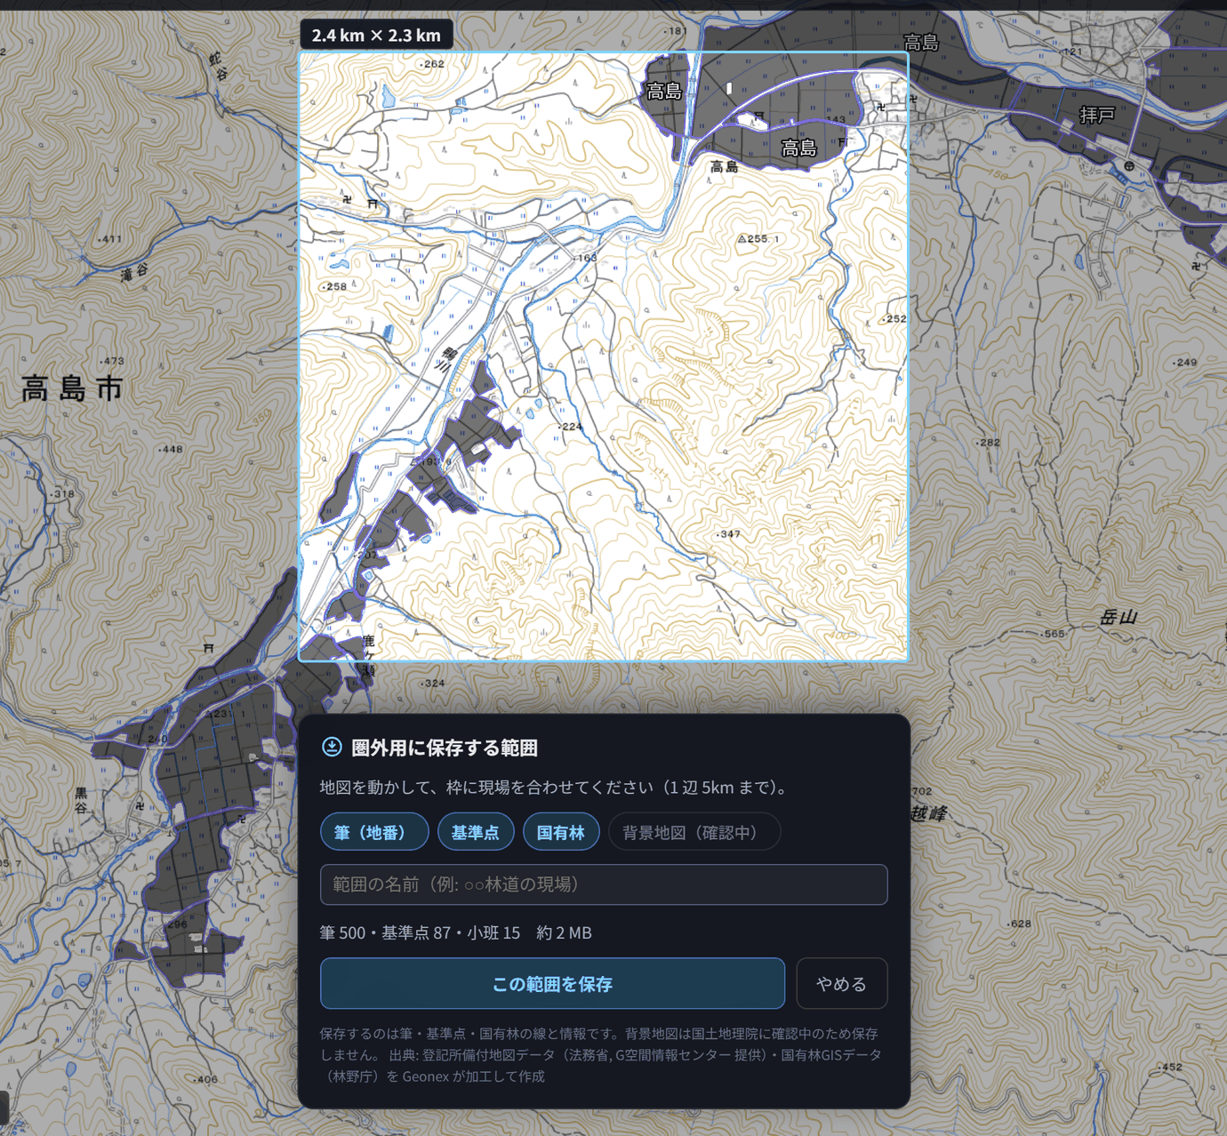Image resolution: width=1227 pixels, height=1136 pixels.
Task: Click the 黒谷 map label
Action: tap(81, 801)
